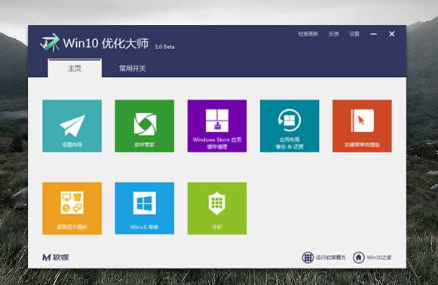Click the Win10之家 home icon
This screenshot has width=438, height=285.
(359, 257)
